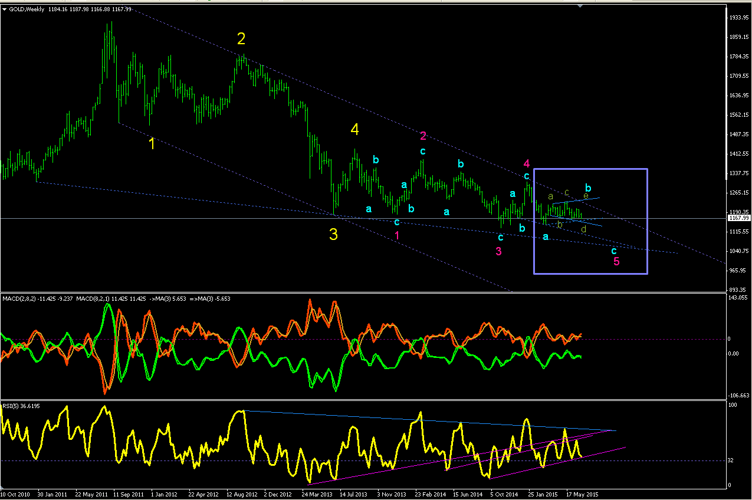Select the yellow wave label 2
This screenshot has height=500, width=752.
241,39
